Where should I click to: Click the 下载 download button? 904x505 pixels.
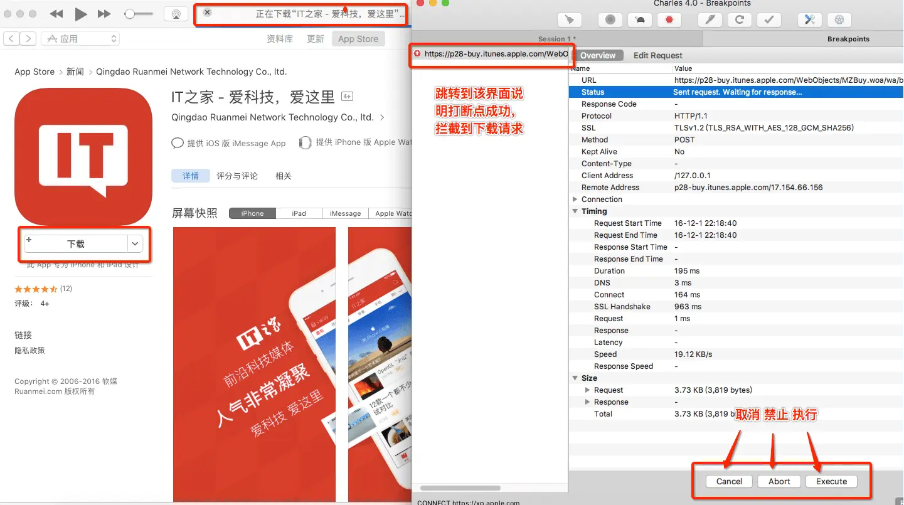click(76, 243)
